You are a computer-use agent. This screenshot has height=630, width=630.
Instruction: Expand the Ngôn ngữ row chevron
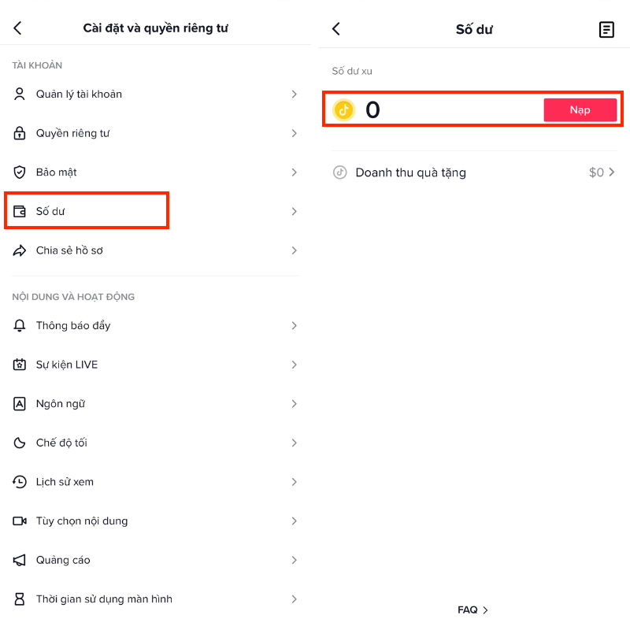tap(295, 403)
